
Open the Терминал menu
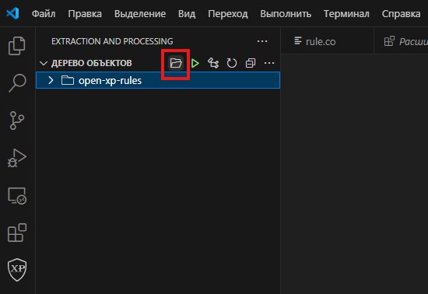[x=346, y=14]
